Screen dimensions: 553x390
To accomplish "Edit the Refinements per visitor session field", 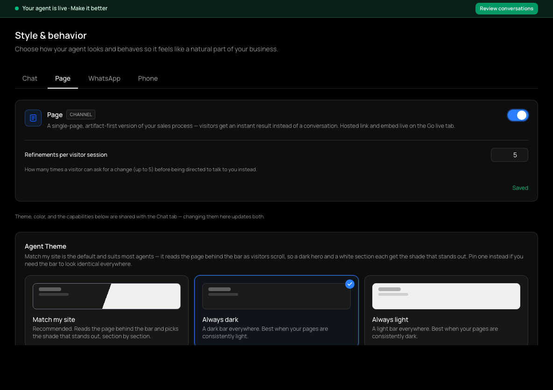I will (509, 155).
